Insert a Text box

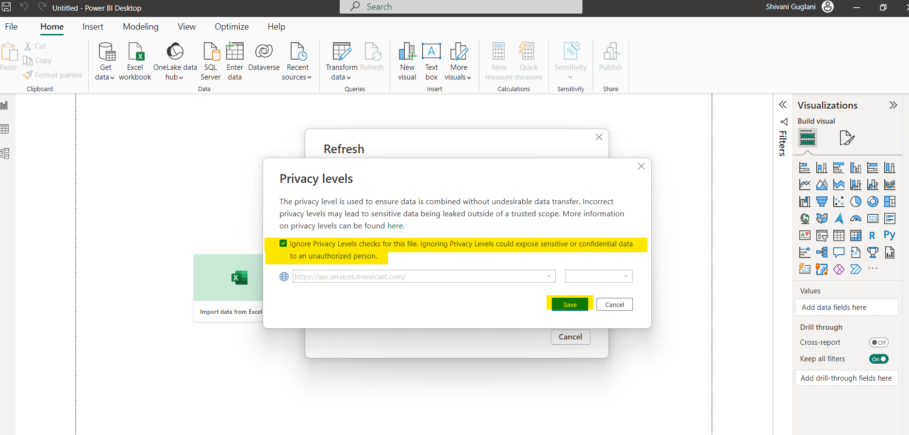pos(431,51)
